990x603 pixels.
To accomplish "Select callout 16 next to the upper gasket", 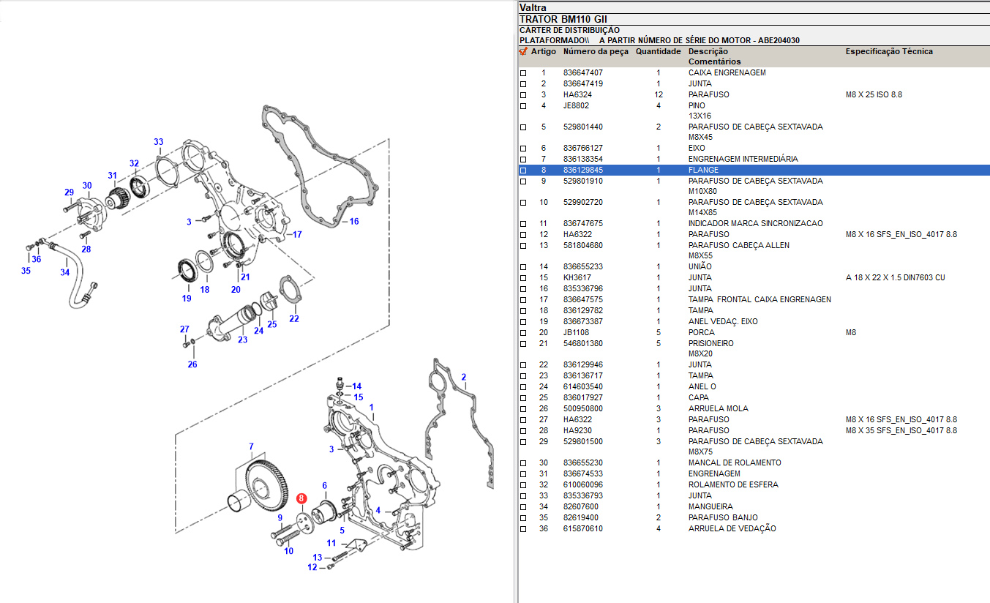I will coord(354,221).
